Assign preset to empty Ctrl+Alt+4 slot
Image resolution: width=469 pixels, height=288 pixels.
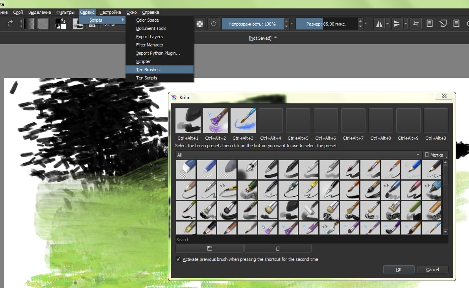[271, 120]
